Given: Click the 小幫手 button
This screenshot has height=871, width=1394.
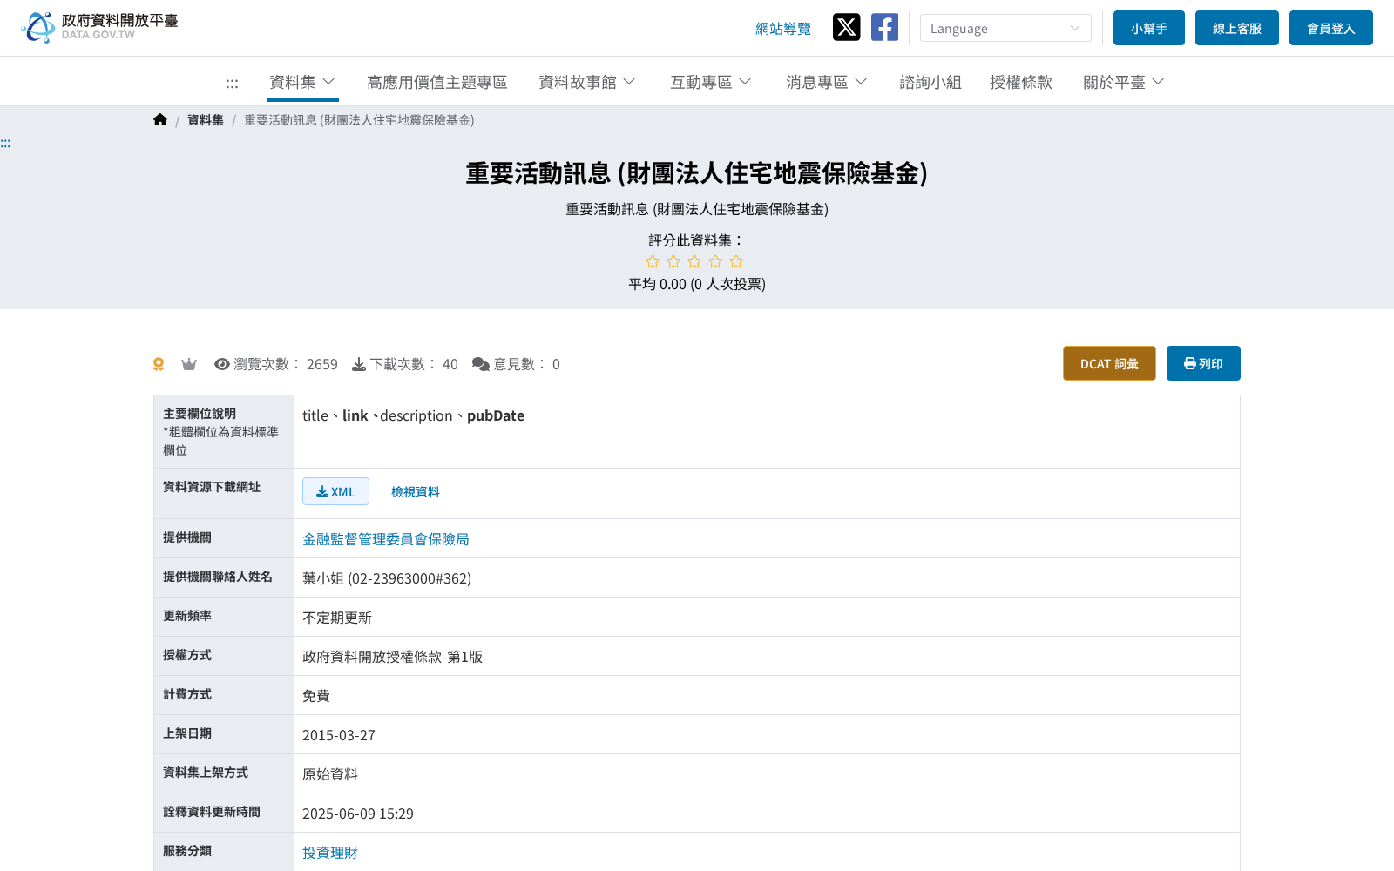Looking at the screenshot, I should [x=1149, y=28].
